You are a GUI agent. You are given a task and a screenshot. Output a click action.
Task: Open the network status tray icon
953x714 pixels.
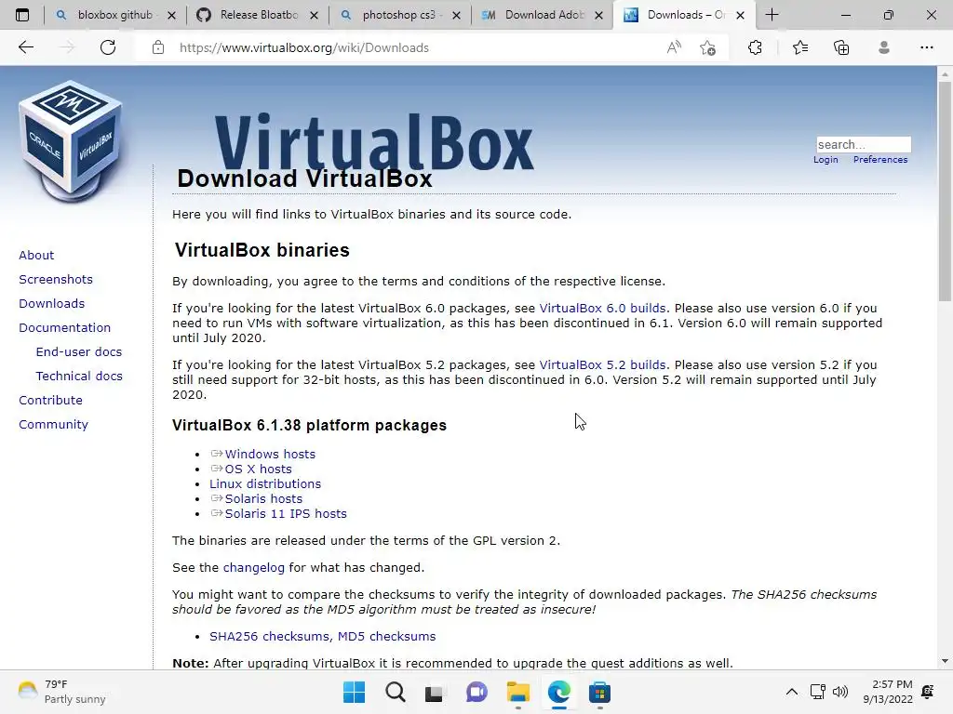[x=817, y=692]
